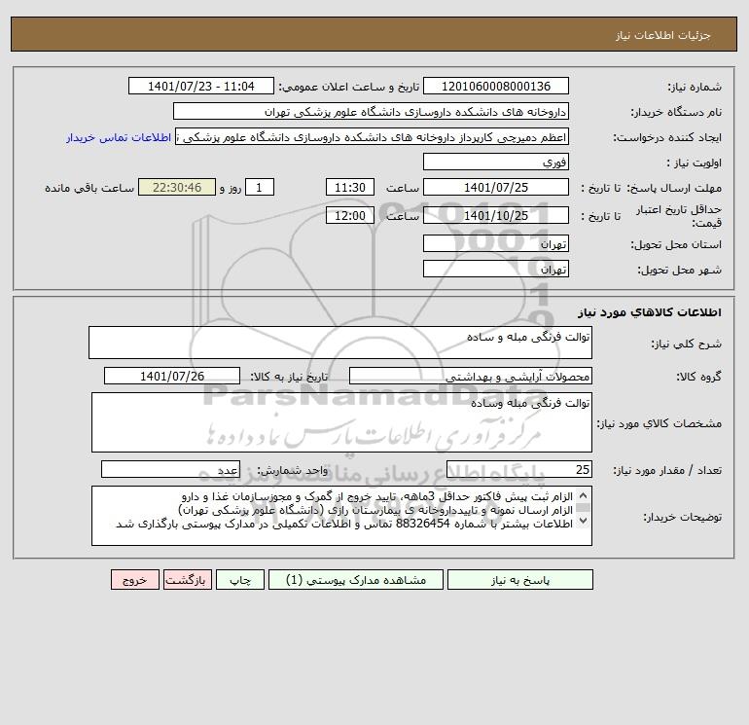Click the announcement date field 1401/07/23 - 11:04

[x=201, y=86]
